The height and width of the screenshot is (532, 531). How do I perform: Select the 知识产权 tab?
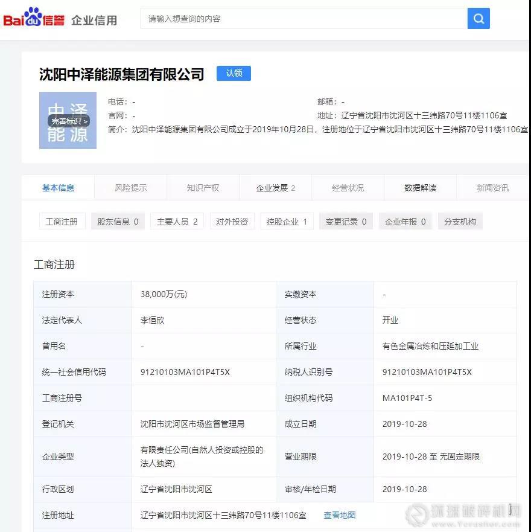coord(203,188)
